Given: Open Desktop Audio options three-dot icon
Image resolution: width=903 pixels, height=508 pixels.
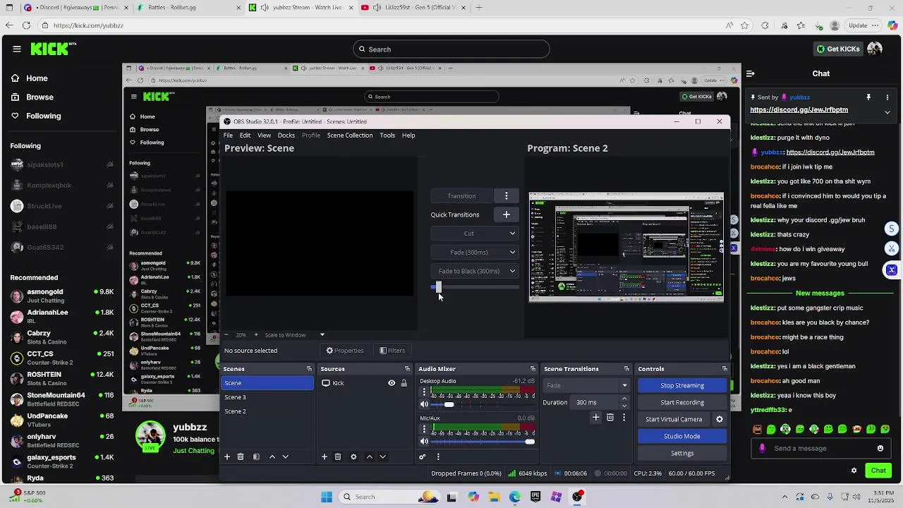Looking at the screenshot, I should pos(424,392).
